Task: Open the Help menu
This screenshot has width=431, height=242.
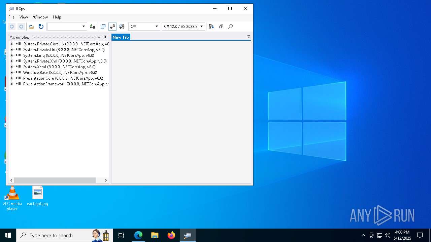Action: [x=57, y=17]
